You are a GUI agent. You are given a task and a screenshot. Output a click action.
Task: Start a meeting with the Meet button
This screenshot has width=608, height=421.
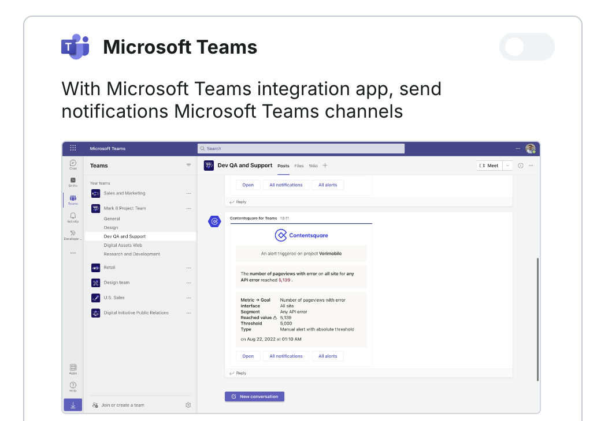point(490,166)
